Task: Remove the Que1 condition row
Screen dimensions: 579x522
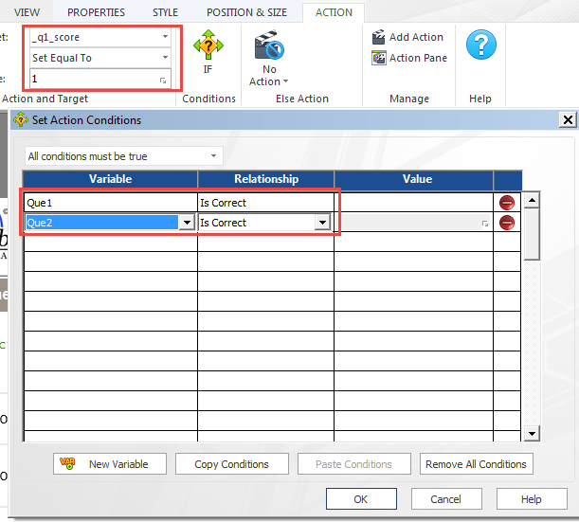Action: click(x=507, y=203)
